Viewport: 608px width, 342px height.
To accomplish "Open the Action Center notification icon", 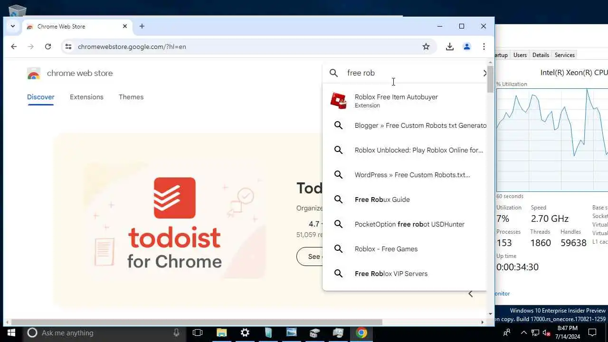I will [592, 332].
